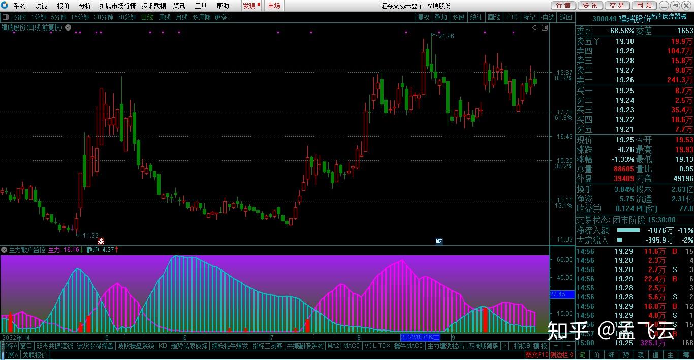Open the 系统 menu
This screenshot has height=360, width=694.
[x=20, y=6]
